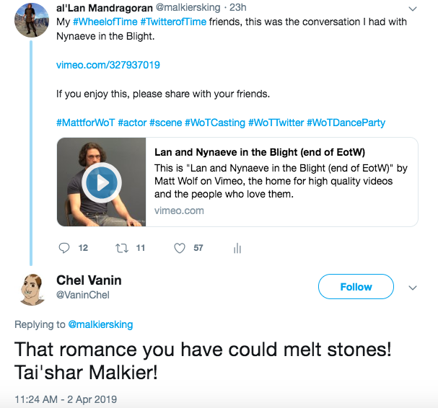
Task: Open the #MattforWoT hashtag
Action: click(x=85, y=123)
